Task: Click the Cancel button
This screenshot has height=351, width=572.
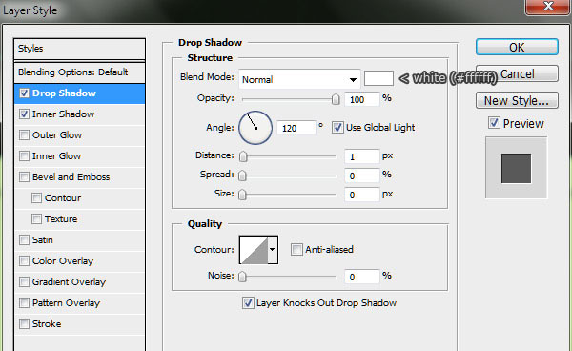Action: tap(517, 74)
